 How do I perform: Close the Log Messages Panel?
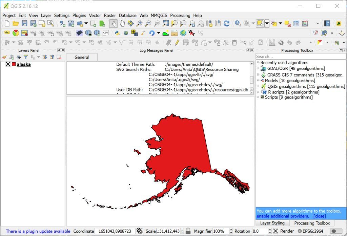coord(252,50)
